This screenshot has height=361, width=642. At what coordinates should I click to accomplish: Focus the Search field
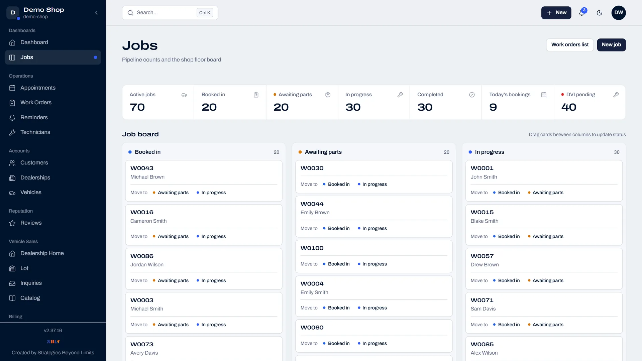click(170, 13)
